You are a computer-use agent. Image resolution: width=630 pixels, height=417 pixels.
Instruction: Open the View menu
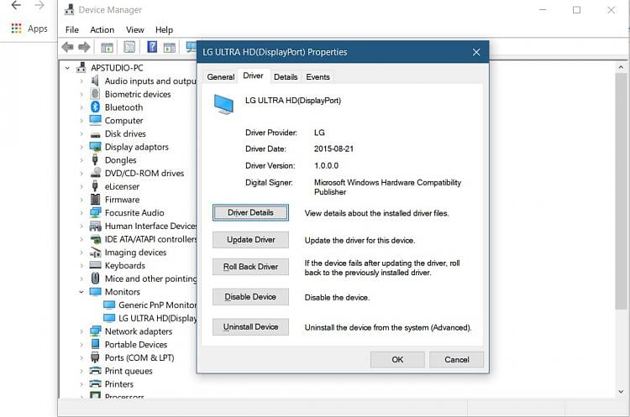pyautogui.click(x=135, y=29)
